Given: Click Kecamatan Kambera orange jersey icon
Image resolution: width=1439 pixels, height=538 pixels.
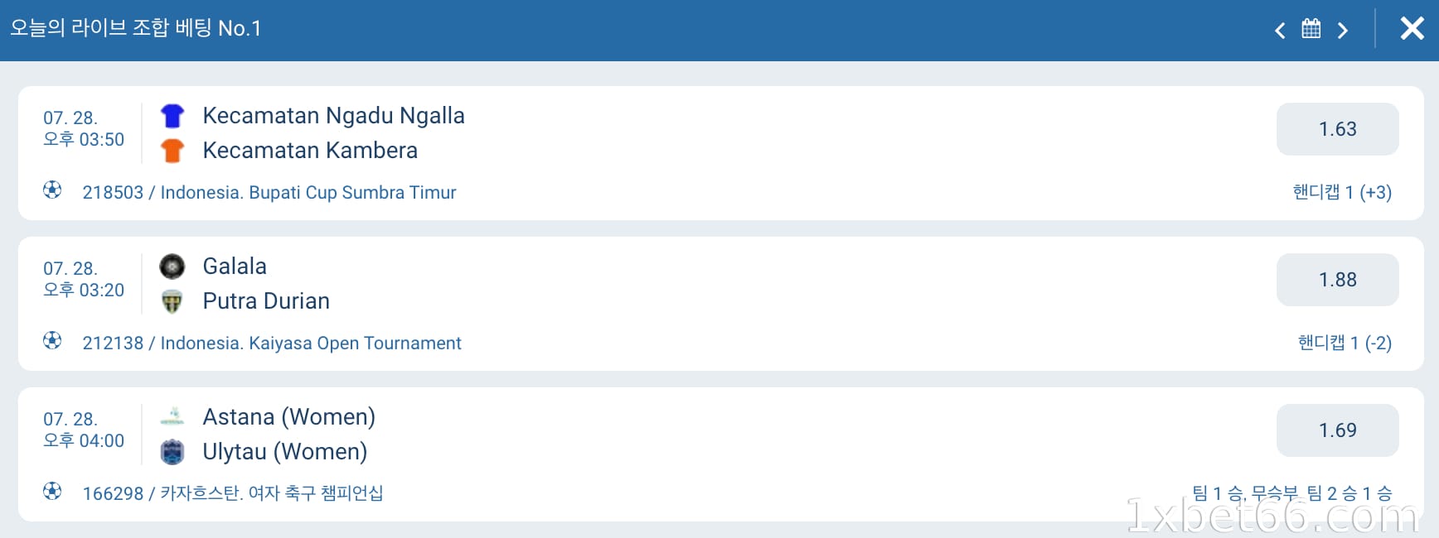Looking at the screenshot, I should 172,151.
